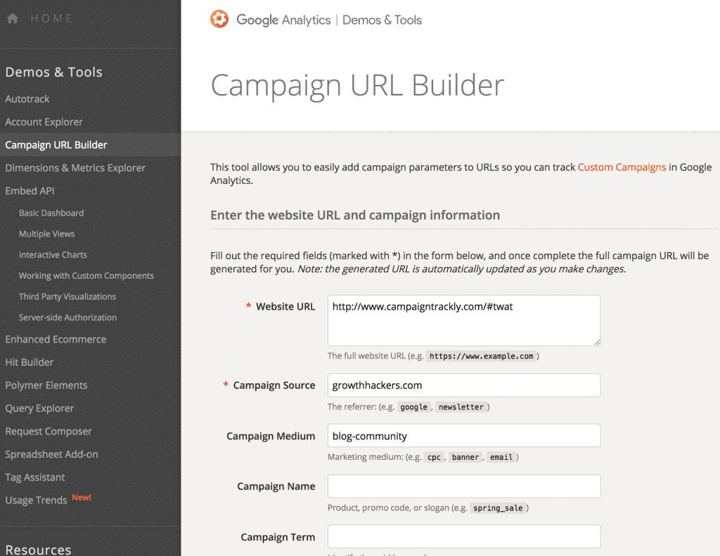Click the Campaign Term label

(278, 537)
